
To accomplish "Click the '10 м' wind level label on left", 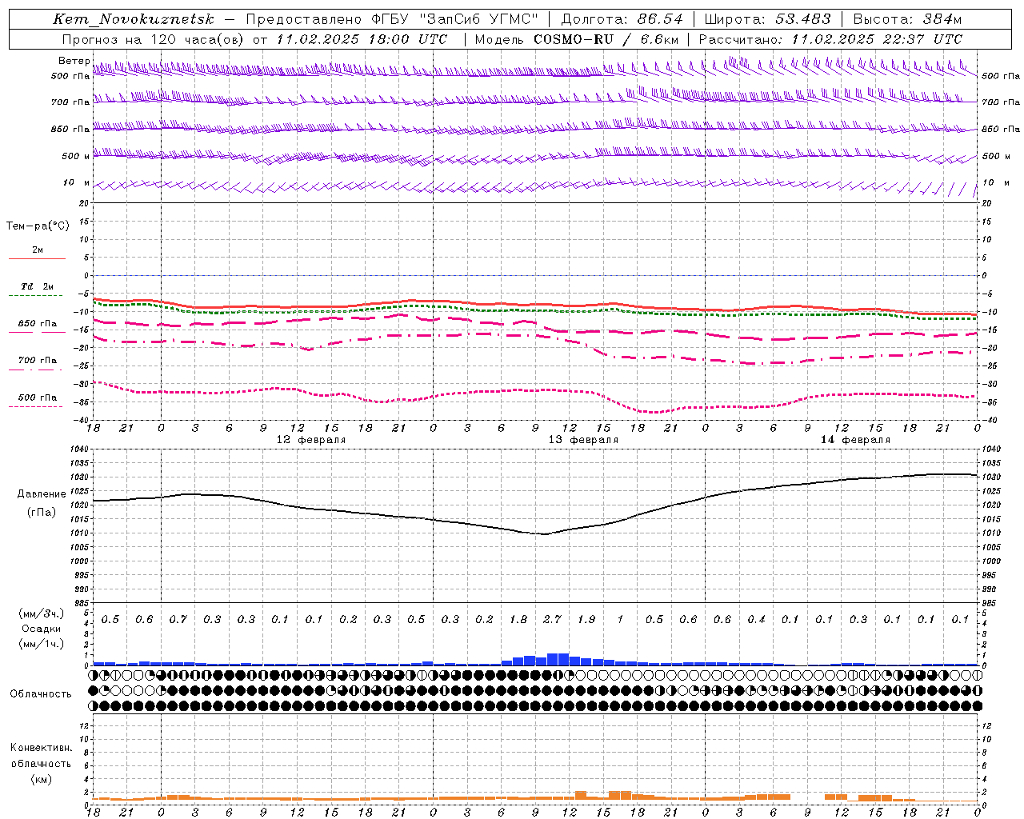I will click(77, 182).
